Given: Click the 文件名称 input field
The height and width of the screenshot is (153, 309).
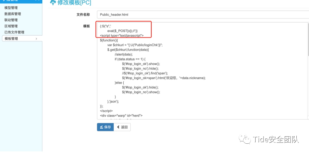Looking at the screenshot, I should [203, 15].
